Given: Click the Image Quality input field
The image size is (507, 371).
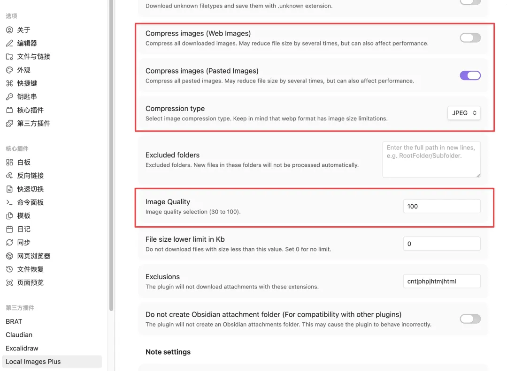Looking at the screenshot, I should click(x=442, y=206).
